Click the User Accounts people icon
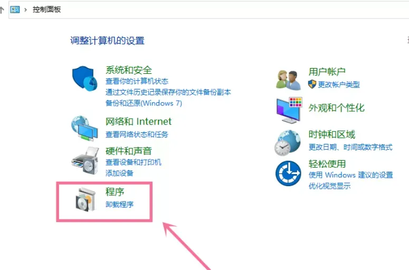409x270 pixels. tap(288, 80)
